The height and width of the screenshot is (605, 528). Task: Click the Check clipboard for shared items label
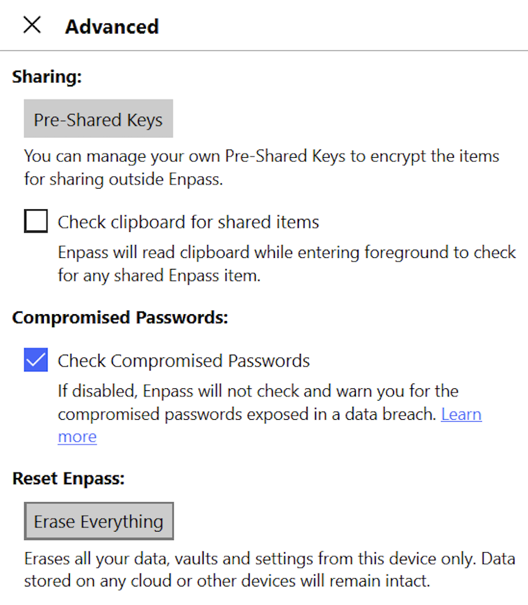[189, 221]
